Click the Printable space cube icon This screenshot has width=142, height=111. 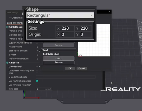pyautogui.click(x=7, y=27)
